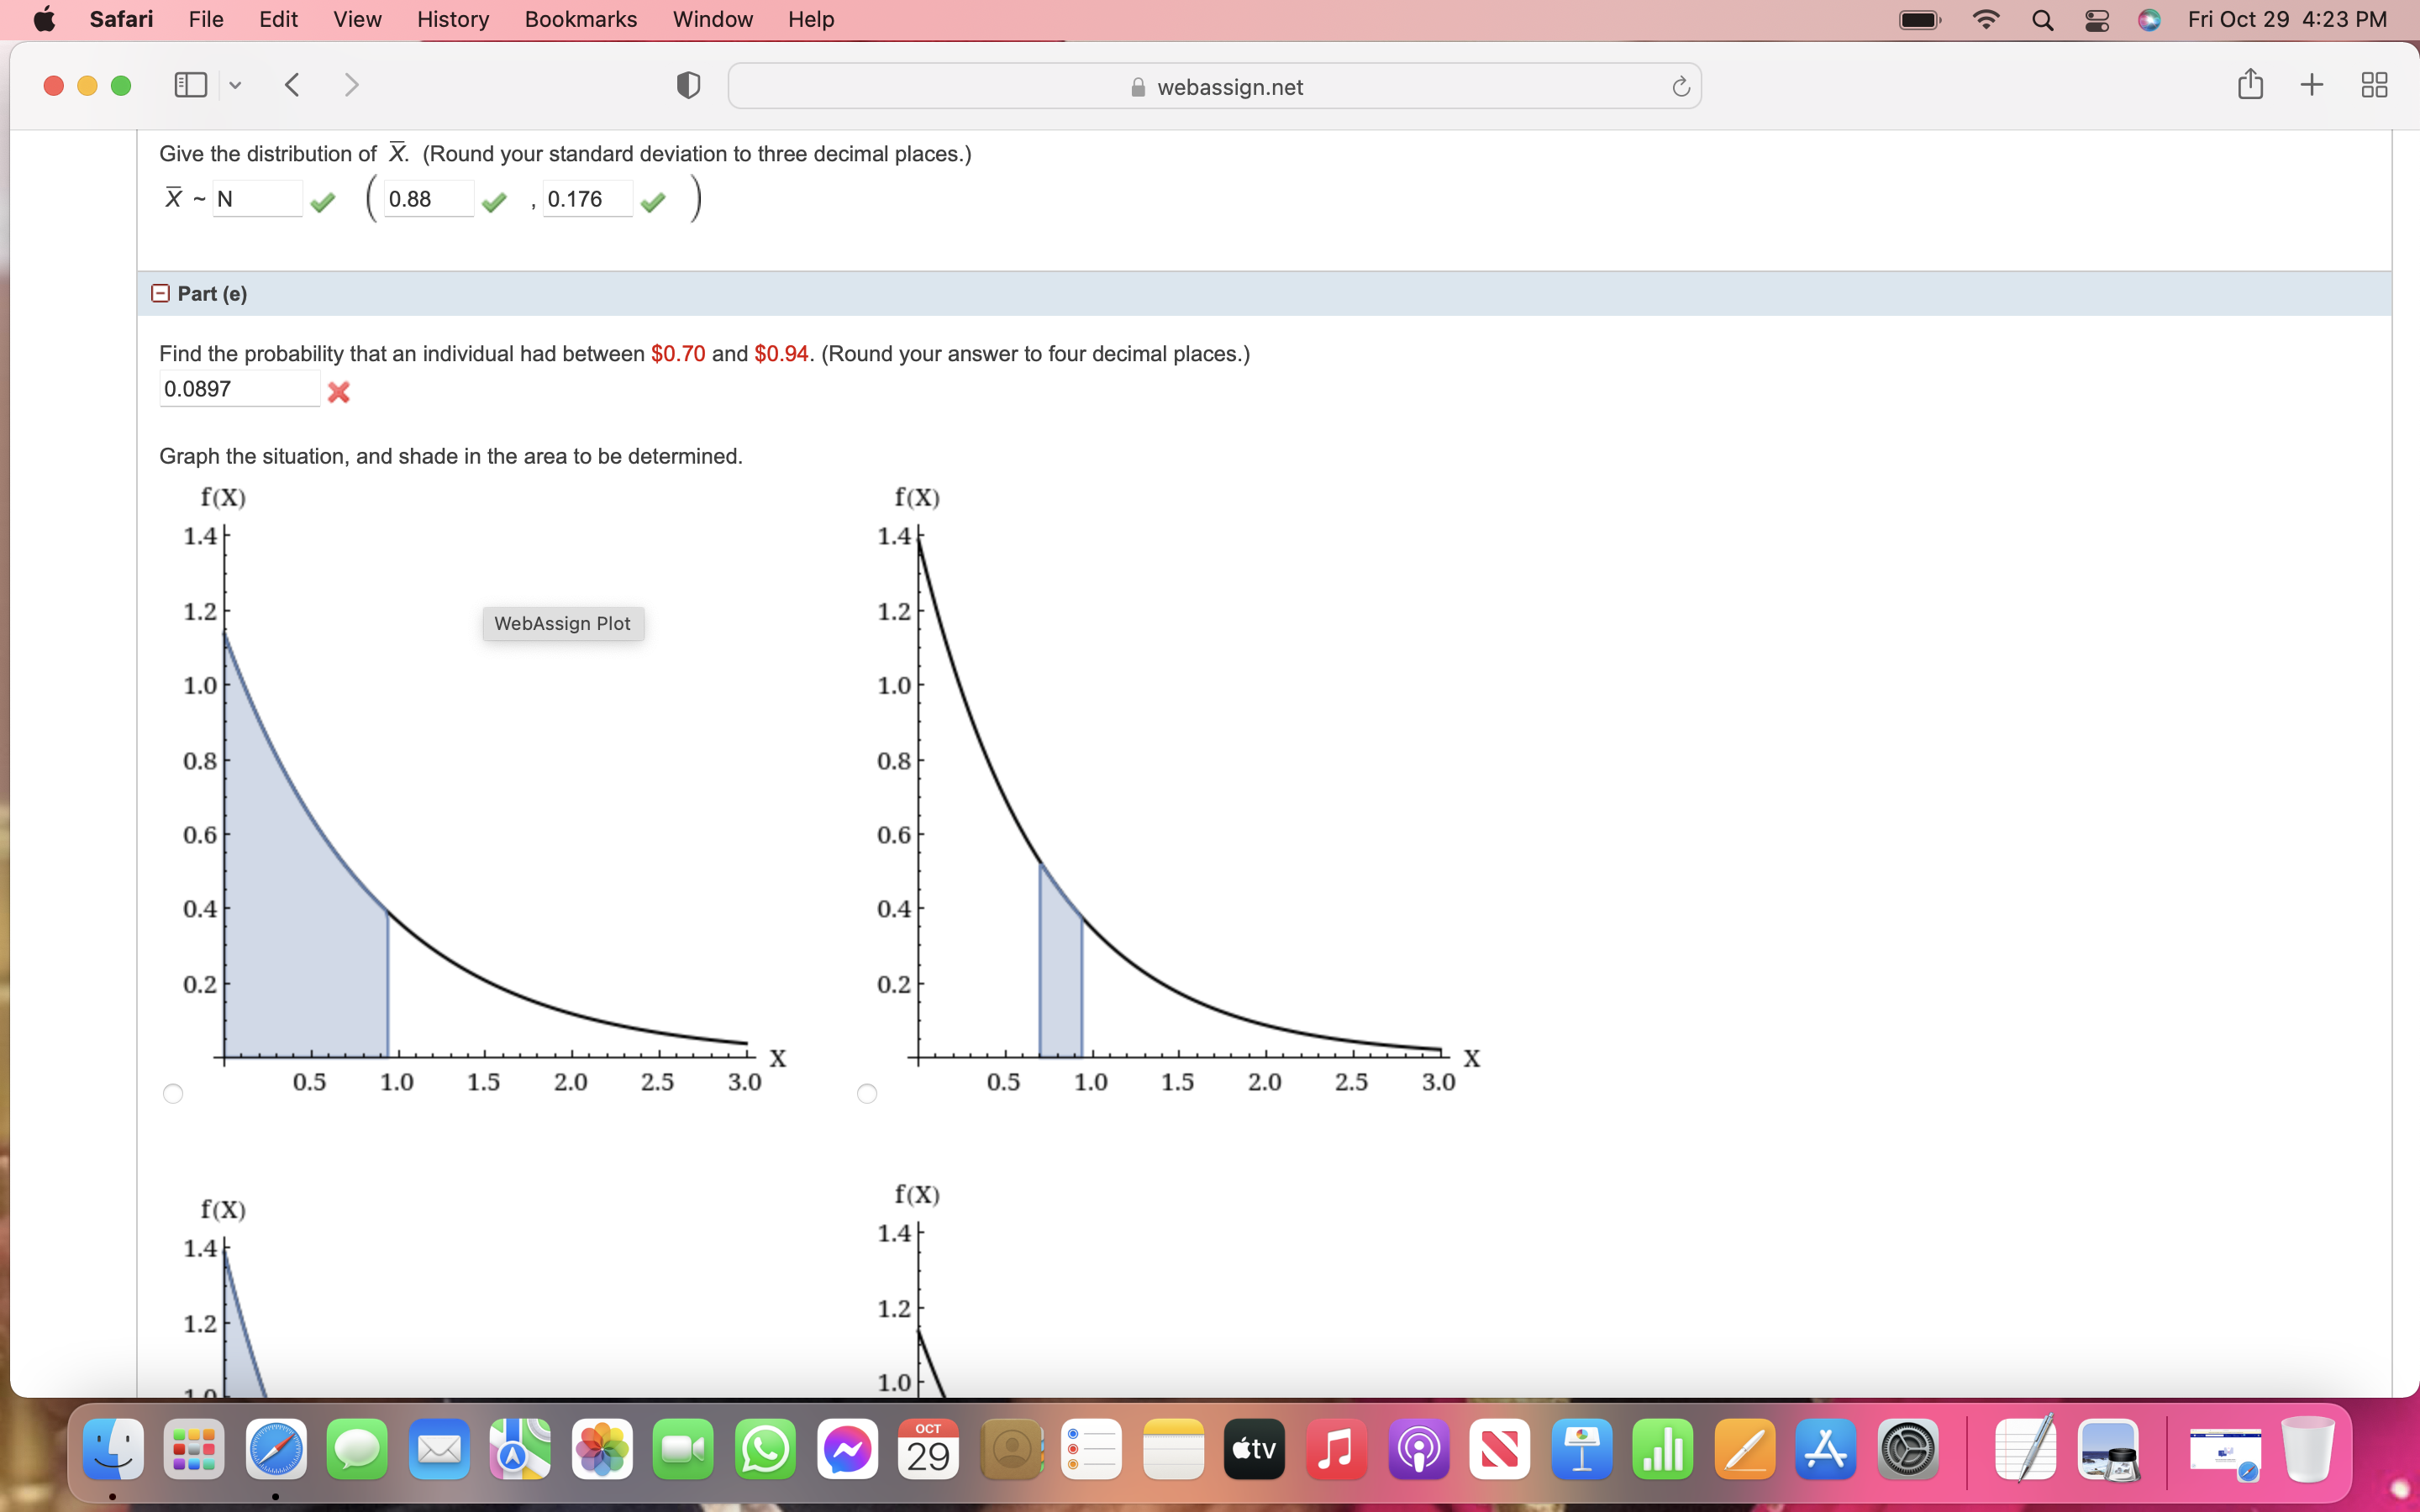Click the probability answer field 0.0897
This screenshot has width=2420, height=1512.
(x=238, y=389)
